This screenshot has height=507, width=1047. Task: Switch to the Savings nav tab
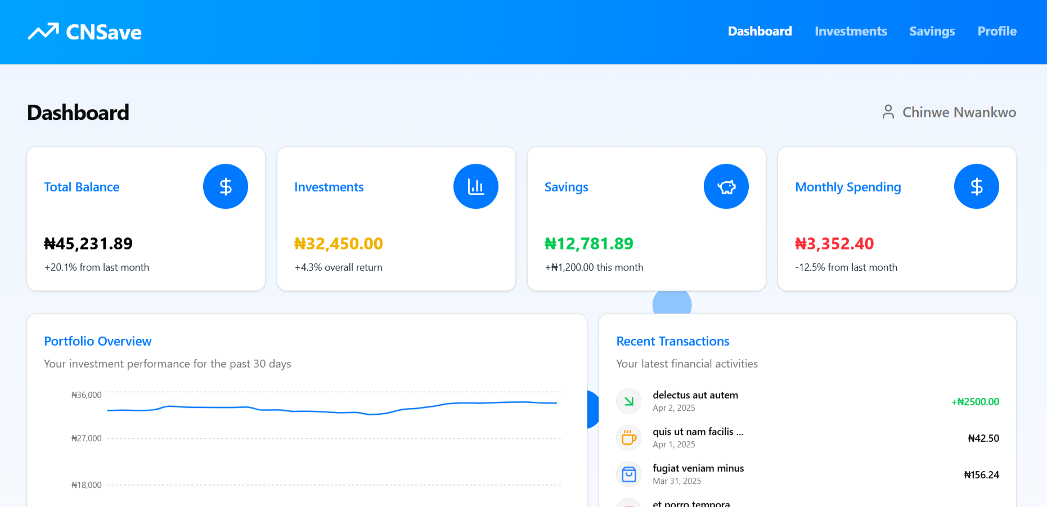932,32
